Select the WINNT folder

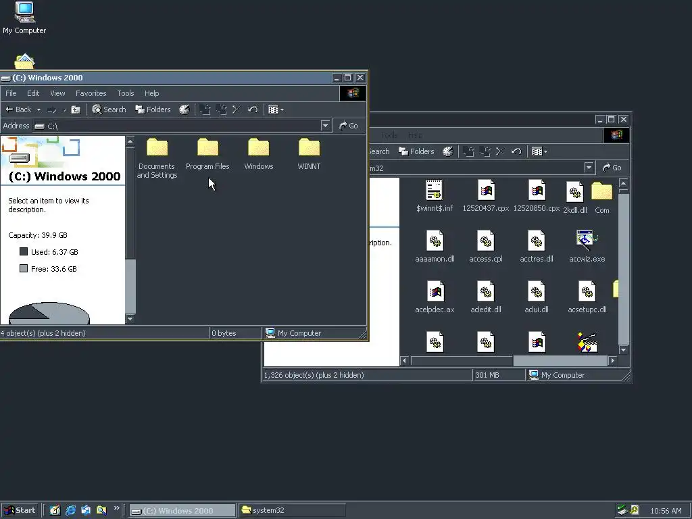click(309, 155)
